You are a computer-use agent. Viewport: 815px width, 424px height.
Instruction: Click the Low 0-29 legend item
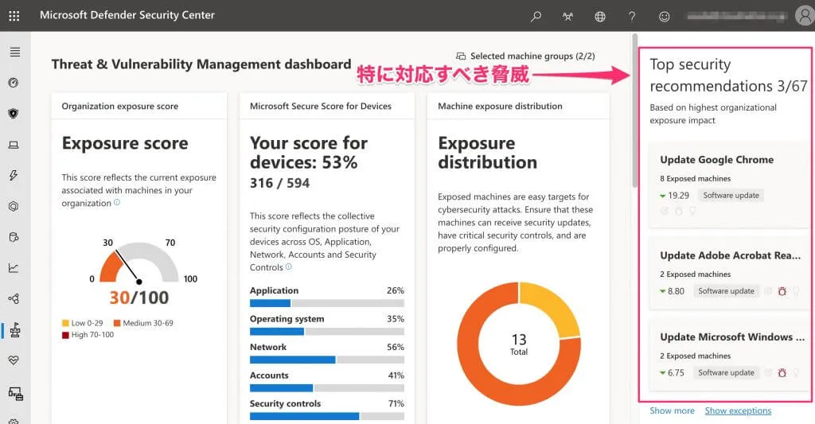tap(83, 323)
